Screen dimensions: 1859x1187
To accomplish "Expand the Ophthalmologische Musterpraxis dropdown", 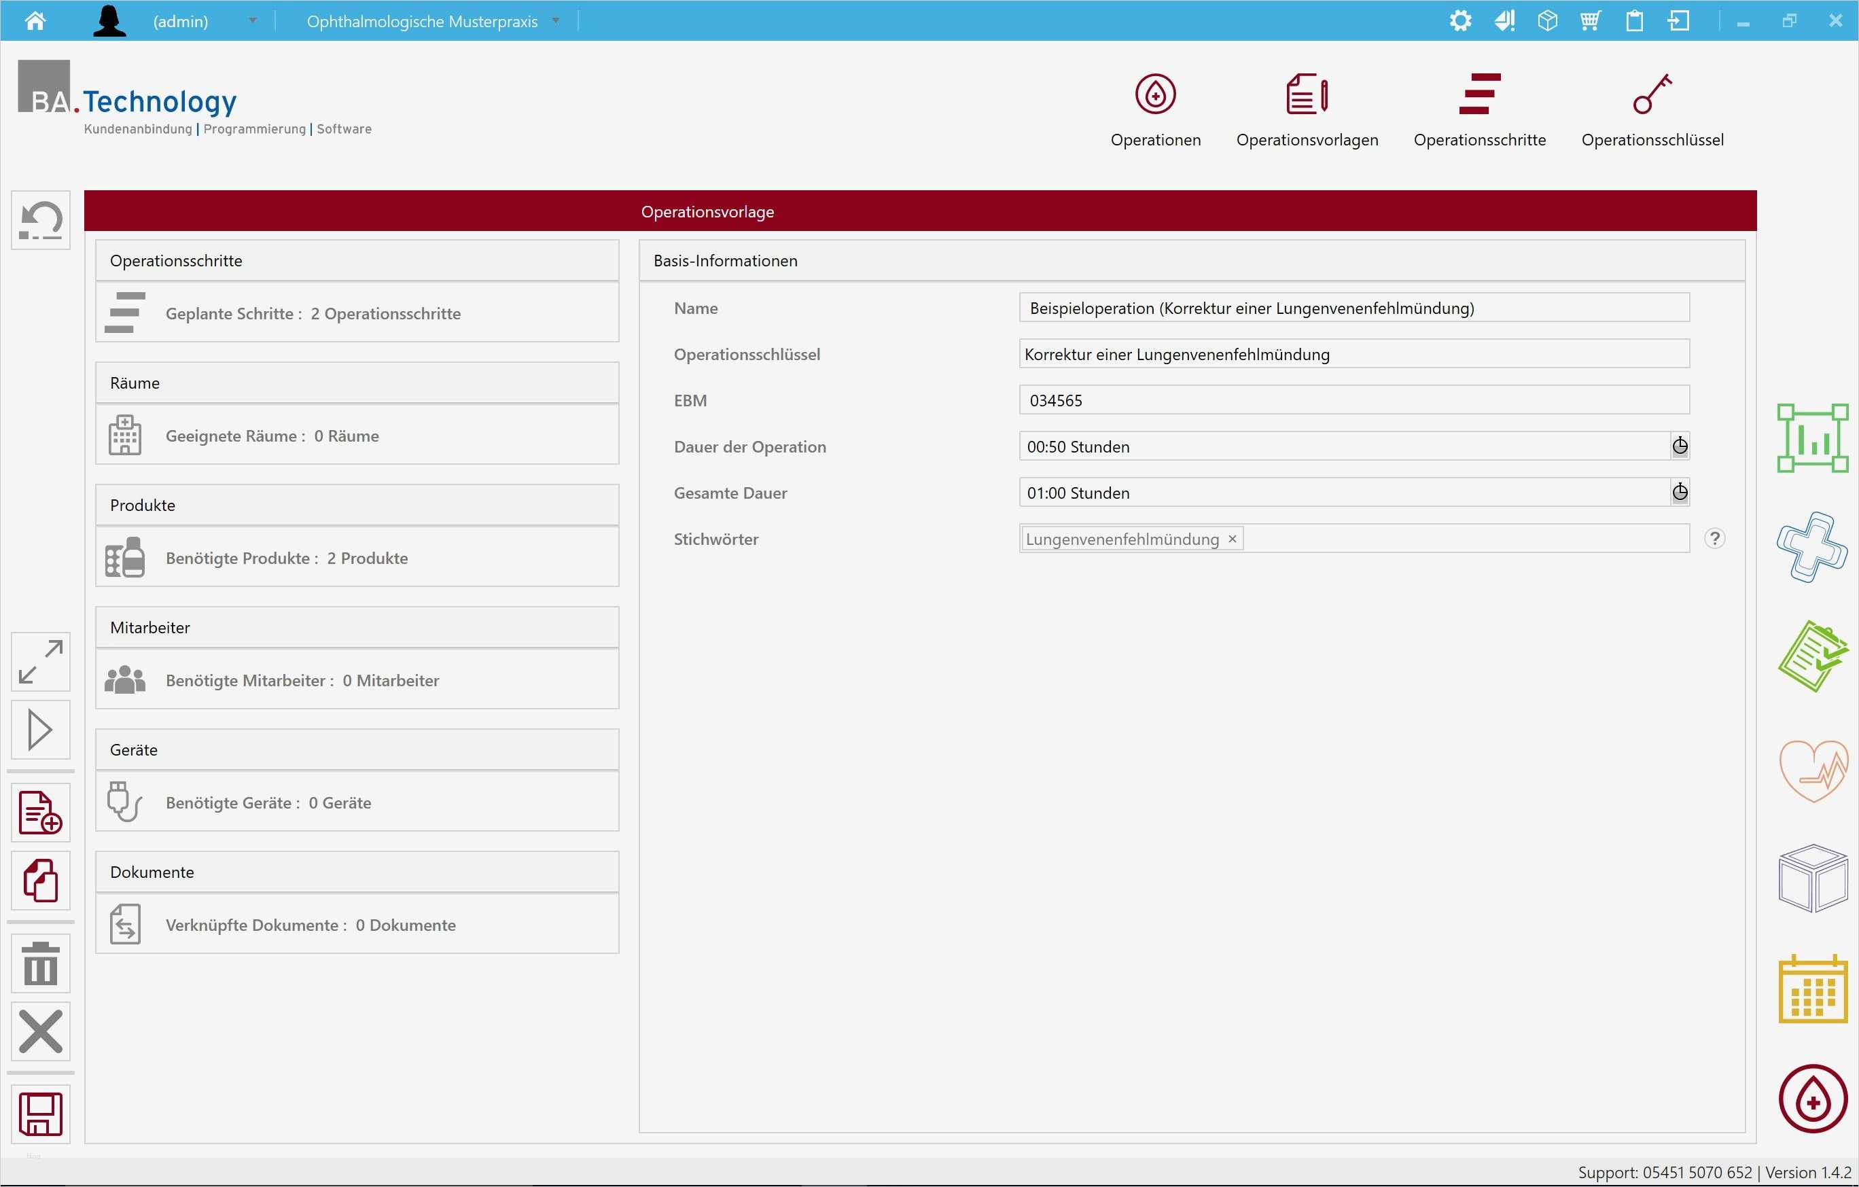I will pyautogui.click(x=555, y=21).
